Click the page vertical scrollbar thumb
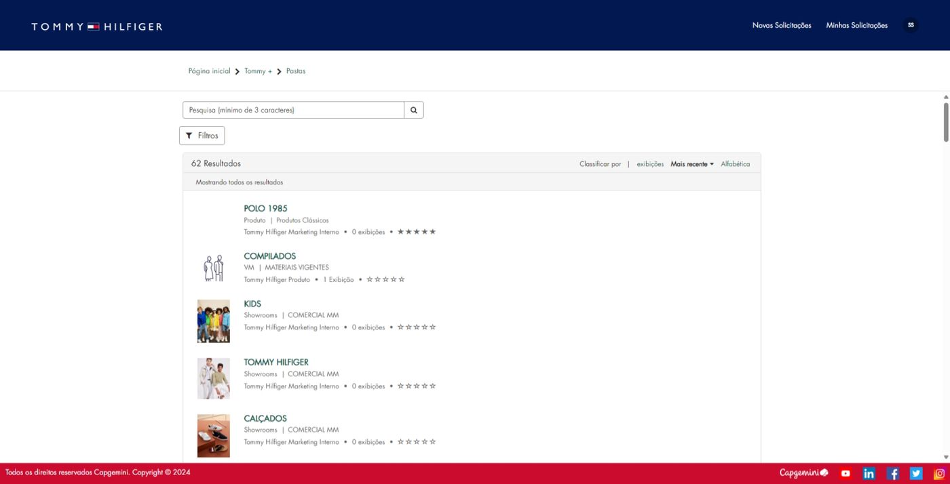Image resolution: width=950 pixels, height=484 pixels. click(946, 122)
